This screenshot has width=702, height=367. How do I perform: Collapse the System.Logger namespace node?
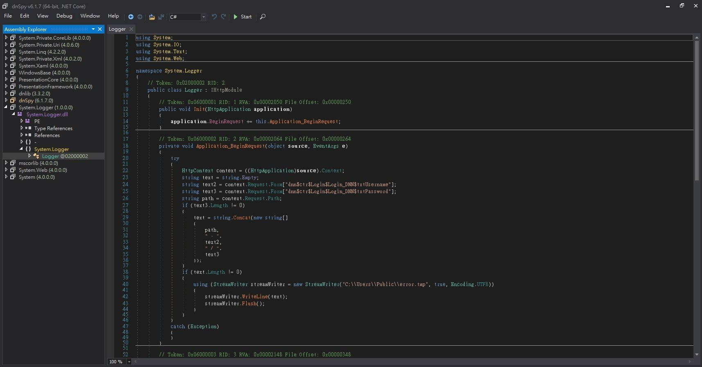(21, 149)
